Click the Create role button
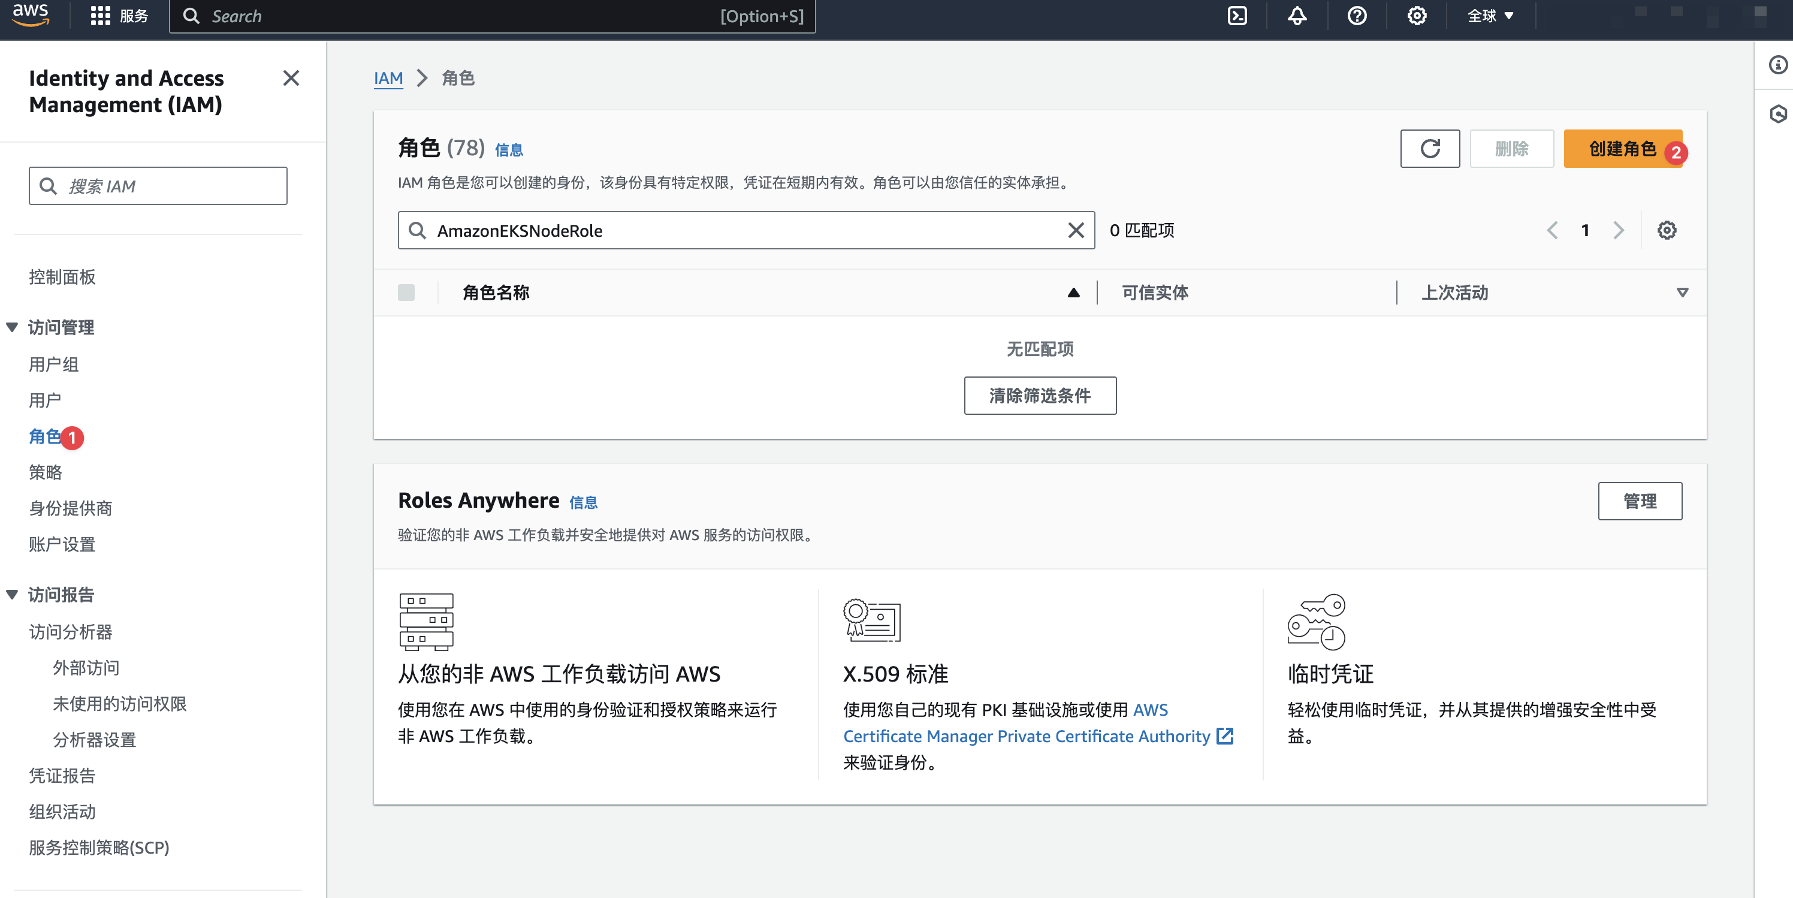The width and height of the screenshot is (1793, 898). pyautogui.click(x=1622, y=148)
